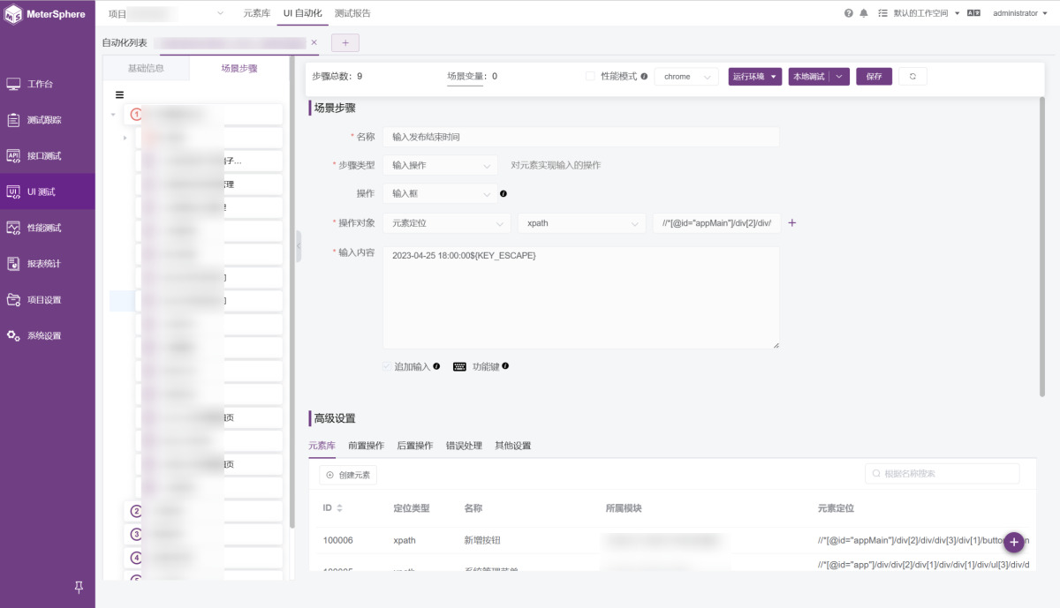Open the 运行环境 dropdown

click(x=755, y=77)
